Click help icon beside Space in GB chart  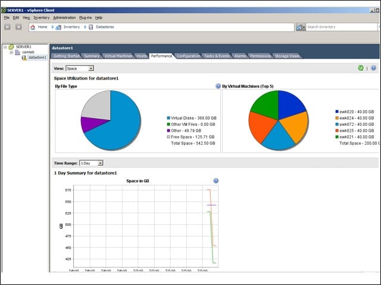(x=216, y=180)
